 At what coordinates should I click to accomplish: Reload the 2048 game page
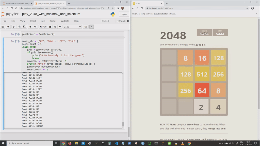pos(142,8)
